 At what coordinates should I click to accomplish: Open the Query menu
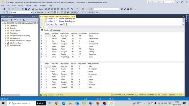click(x=20, y=6)
